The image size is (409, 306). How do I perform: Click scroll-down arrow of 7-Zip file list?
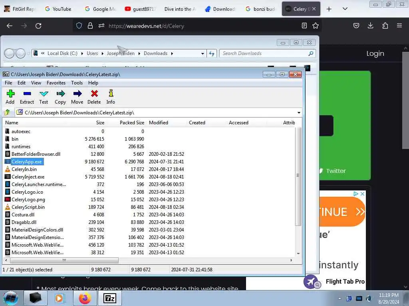298,253
